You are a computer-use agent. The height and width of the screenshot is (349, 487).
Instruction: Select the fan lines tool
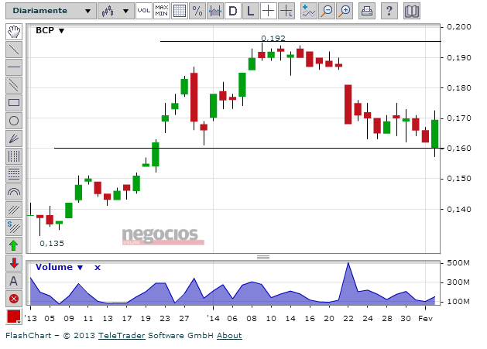(x=14, y=139)
